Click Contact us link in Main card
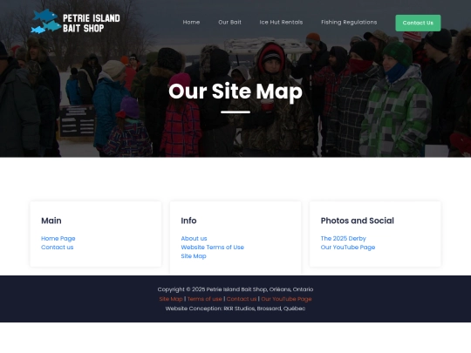The height and width of the screenshot is (353, 471). tap(58, 248)
